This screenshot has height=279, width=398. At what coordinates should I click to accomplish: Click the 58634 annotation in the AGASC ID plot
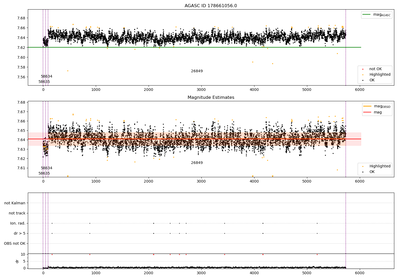[x=46, y=77]
